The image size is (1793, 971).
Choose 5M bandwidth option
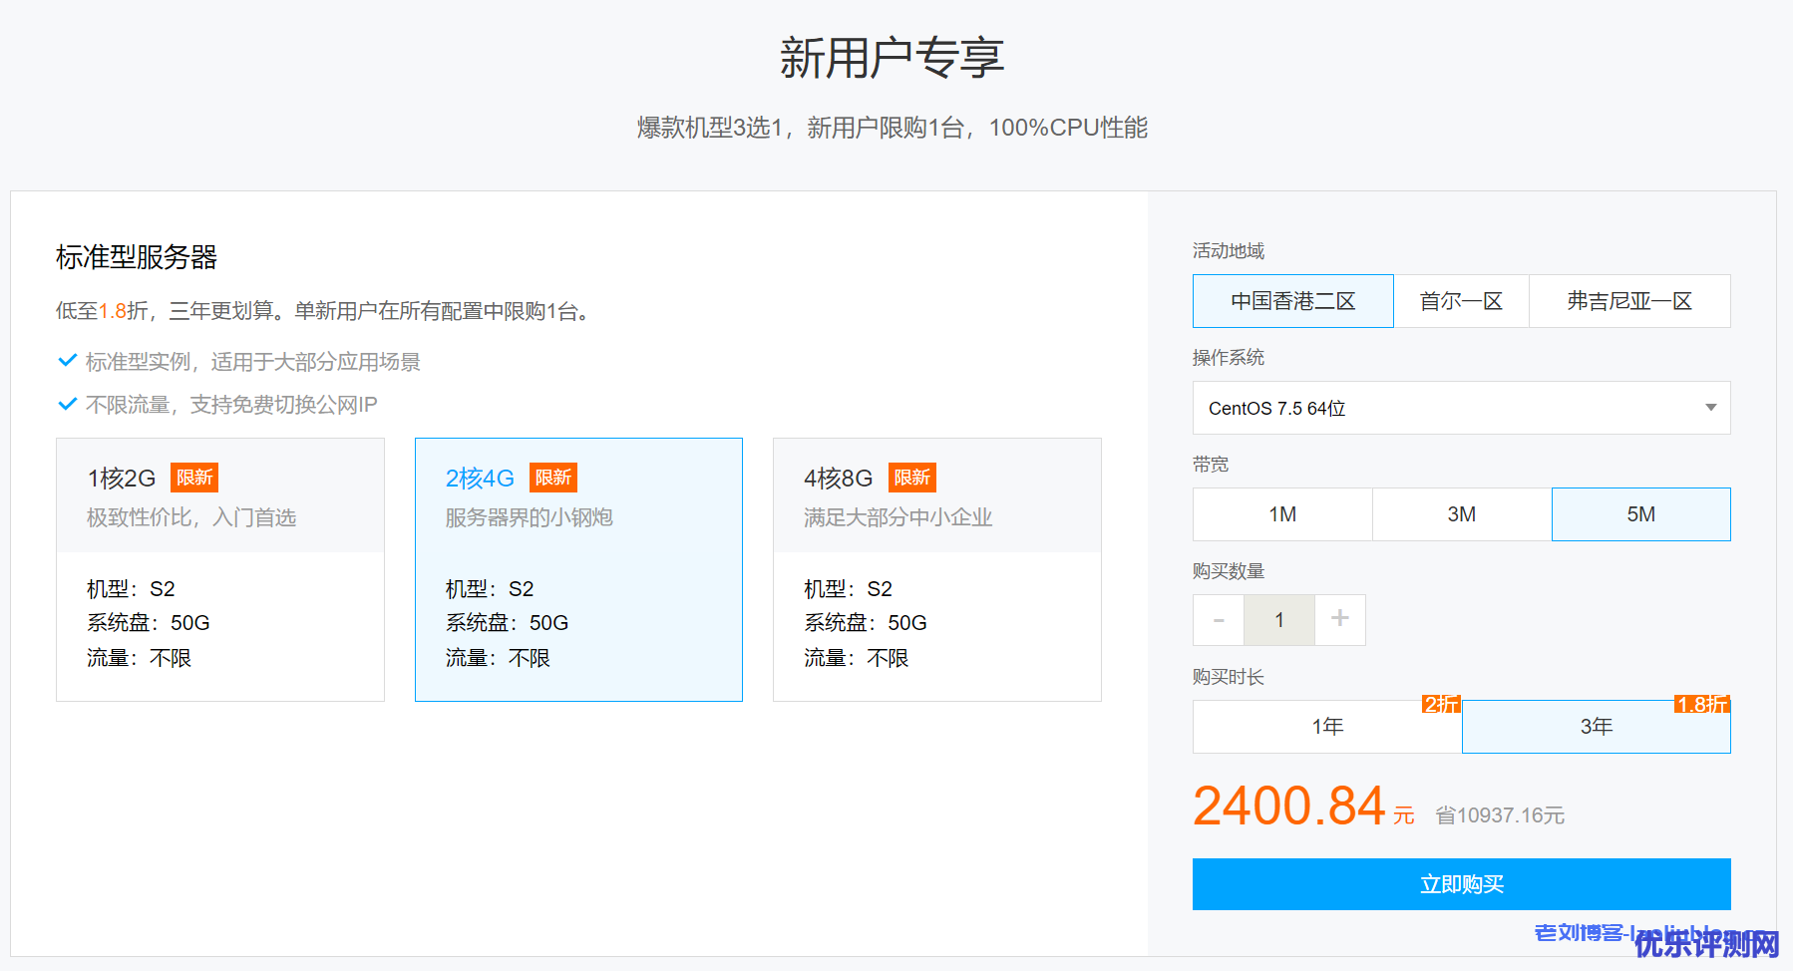point(1640,514)
